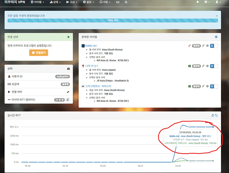The image size is (229, 173).
Task: Open gear settings on 나의 IP 는? row
Action: (x=207, y=66)
